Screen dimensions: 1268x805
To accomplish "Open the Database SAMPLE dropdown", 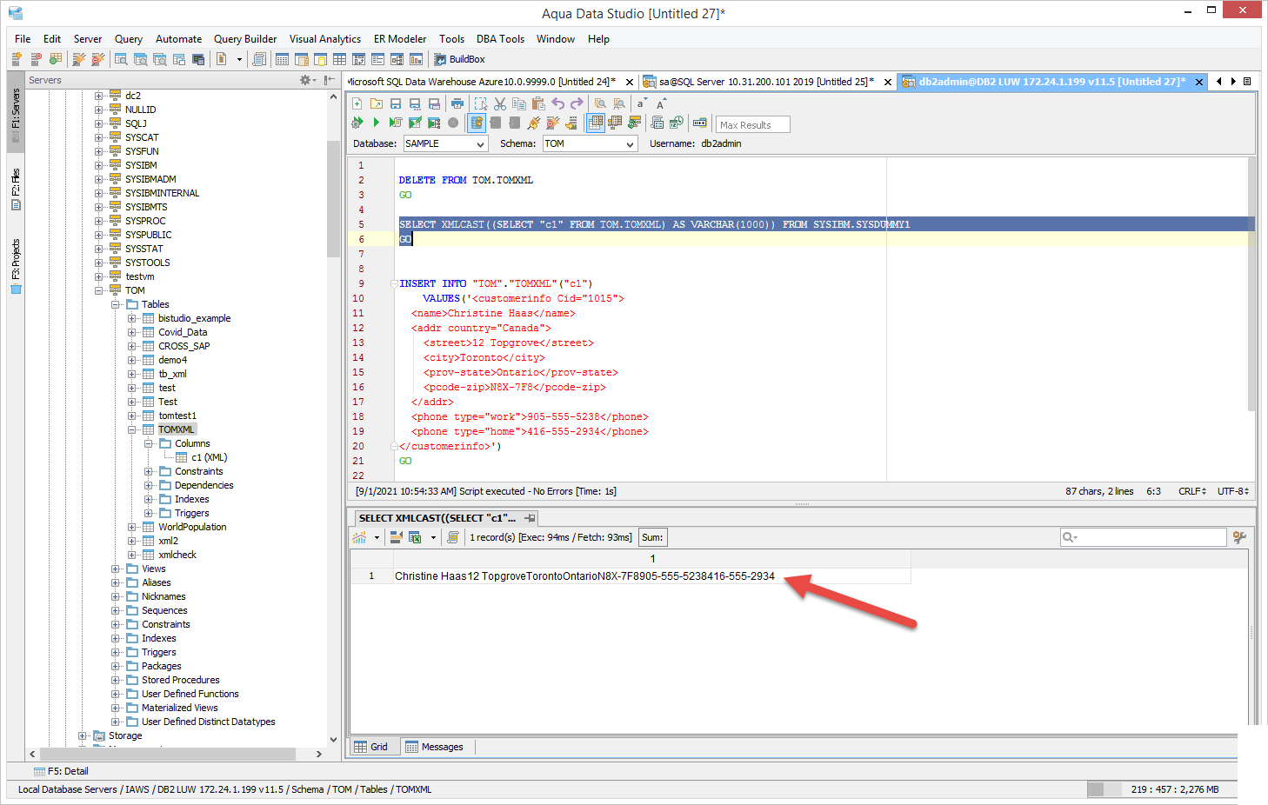I will click(480, 144).
